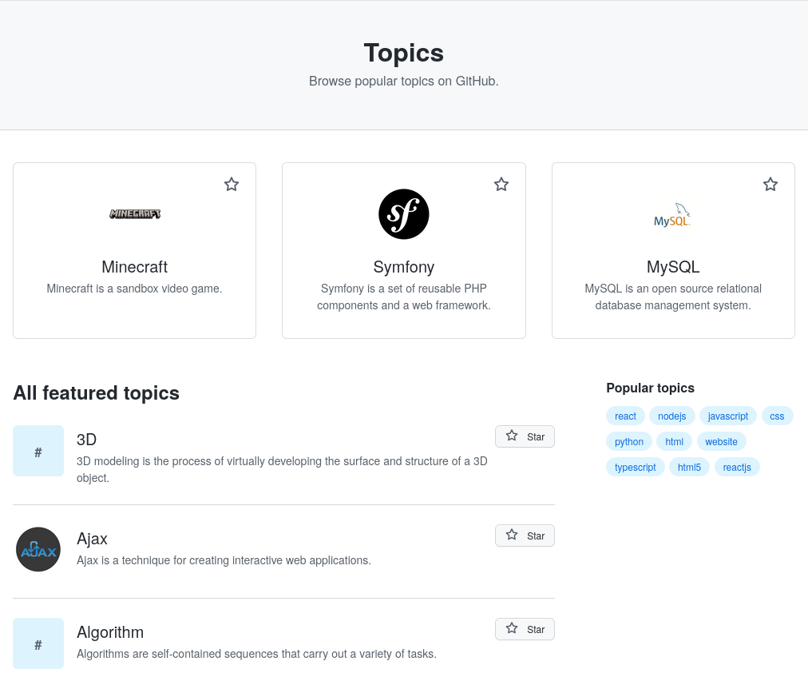Open the Algorithm topic title link

(x=110, y=632)
